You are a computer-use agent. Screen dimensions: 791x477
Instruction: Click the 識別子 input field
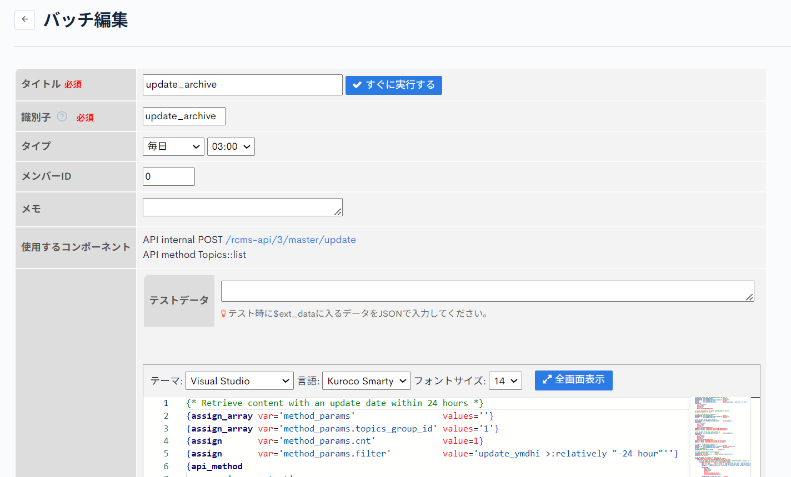184,116
